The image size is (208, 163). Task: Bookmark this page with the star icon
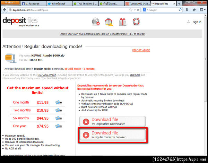pos(131,10)
